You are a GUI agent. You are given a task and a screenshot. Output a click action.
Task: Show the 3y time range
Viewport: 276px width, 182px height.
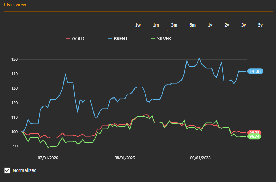point(244,25)
